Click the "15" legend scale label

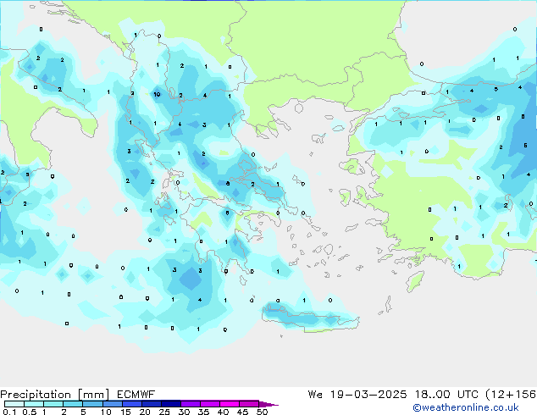[x=125, y=412]
